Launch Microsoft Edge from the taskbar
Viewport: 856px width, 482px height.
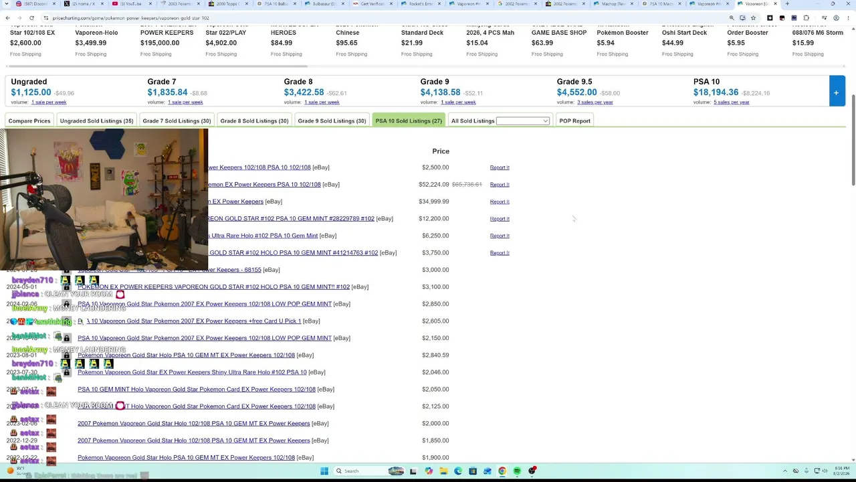pos(458,471)
